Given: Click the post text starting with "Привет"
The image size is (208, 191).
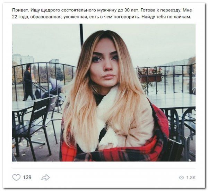Looking at the screenshot, I should (102, 14).
